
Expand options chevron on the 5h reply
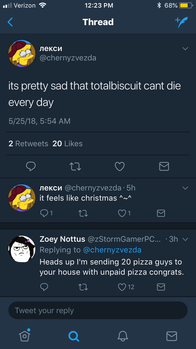click(x=185, y=188)
